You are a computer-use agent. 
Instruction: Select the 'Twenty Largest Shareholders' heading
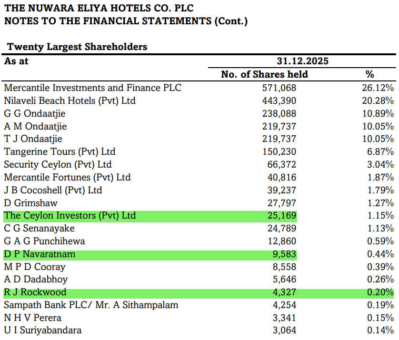(77, 47)
